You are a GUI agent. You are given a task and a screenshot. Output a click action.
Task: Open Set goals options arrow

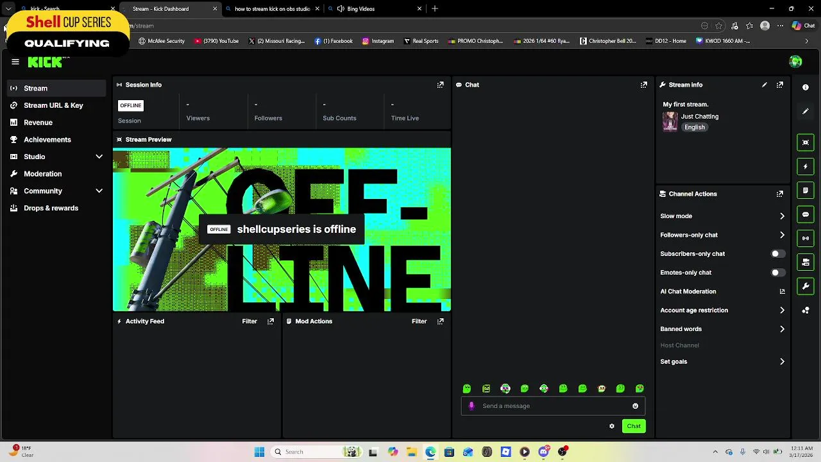(x=782, y=362)
